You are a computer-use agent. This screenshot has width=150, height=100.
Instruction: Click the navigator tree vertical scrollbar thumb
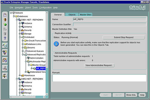pos(47,41)
